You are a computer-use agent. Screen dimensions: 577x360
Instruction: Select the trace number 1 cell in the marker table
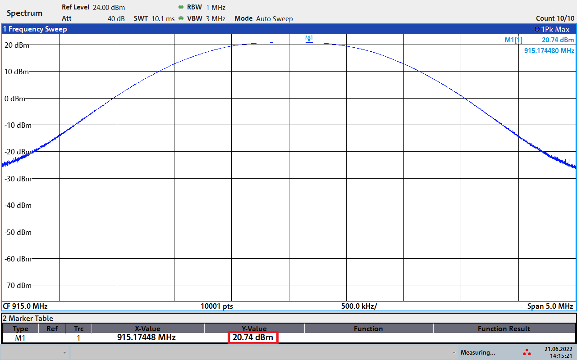[x=78, y=337]
